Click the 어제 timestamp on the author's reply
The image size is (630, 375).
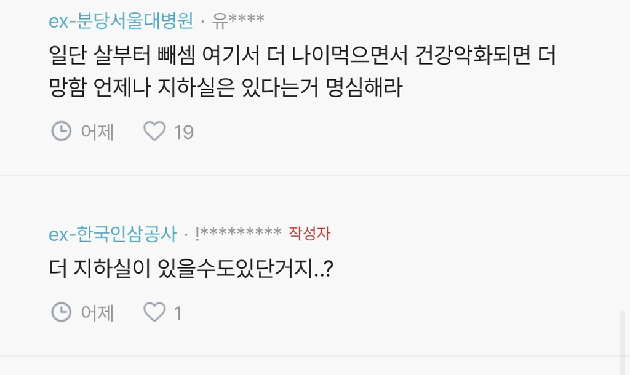point(97,314)
